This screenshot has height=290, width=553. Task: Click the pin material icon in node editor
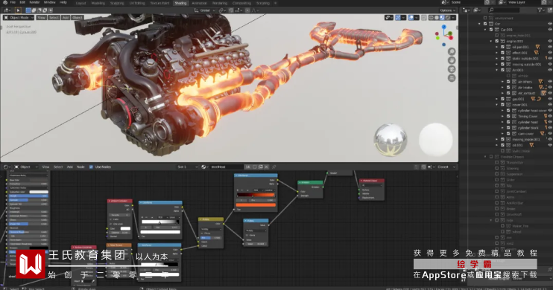274,167
